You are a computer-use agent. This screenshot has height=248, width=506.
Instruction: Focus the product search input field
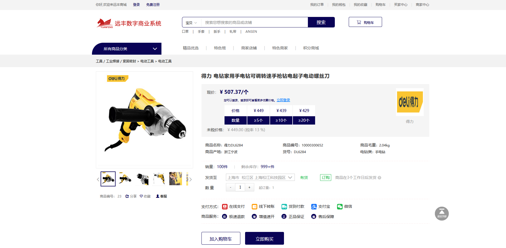[x=255, y=22]
